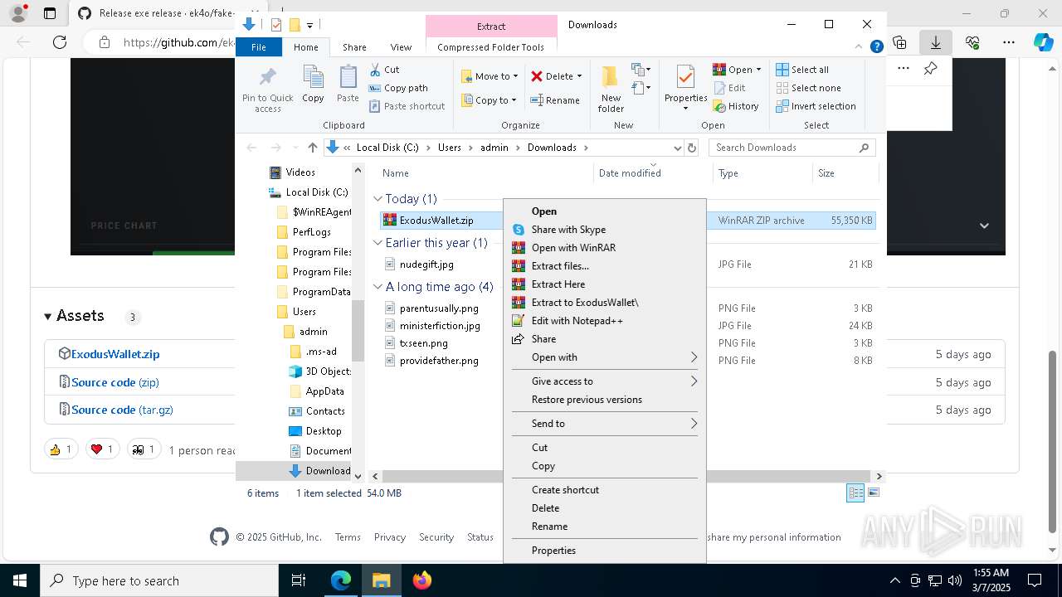The image size is (1062, 597).
Task: Collapse the GitHub Assets section
Action: 47,317
